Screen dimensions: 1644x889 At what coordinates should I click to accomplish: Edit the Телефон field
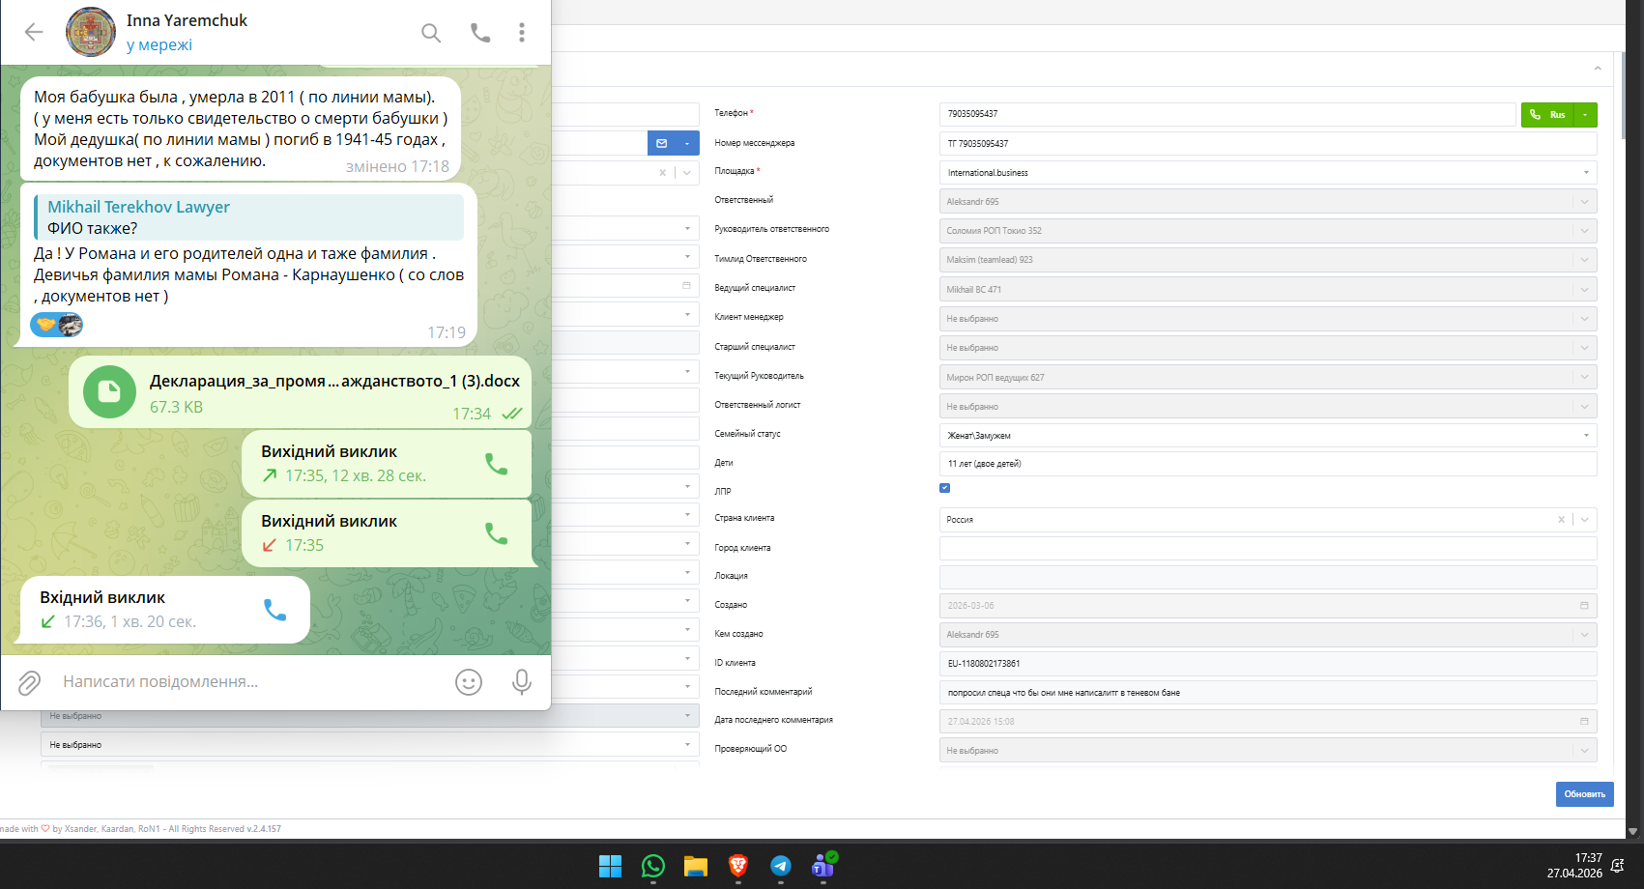tap(1227, 114)
